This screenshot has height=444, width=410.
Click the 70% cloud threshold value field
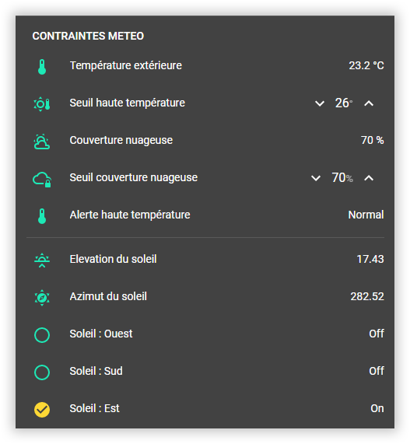point(342,178)
